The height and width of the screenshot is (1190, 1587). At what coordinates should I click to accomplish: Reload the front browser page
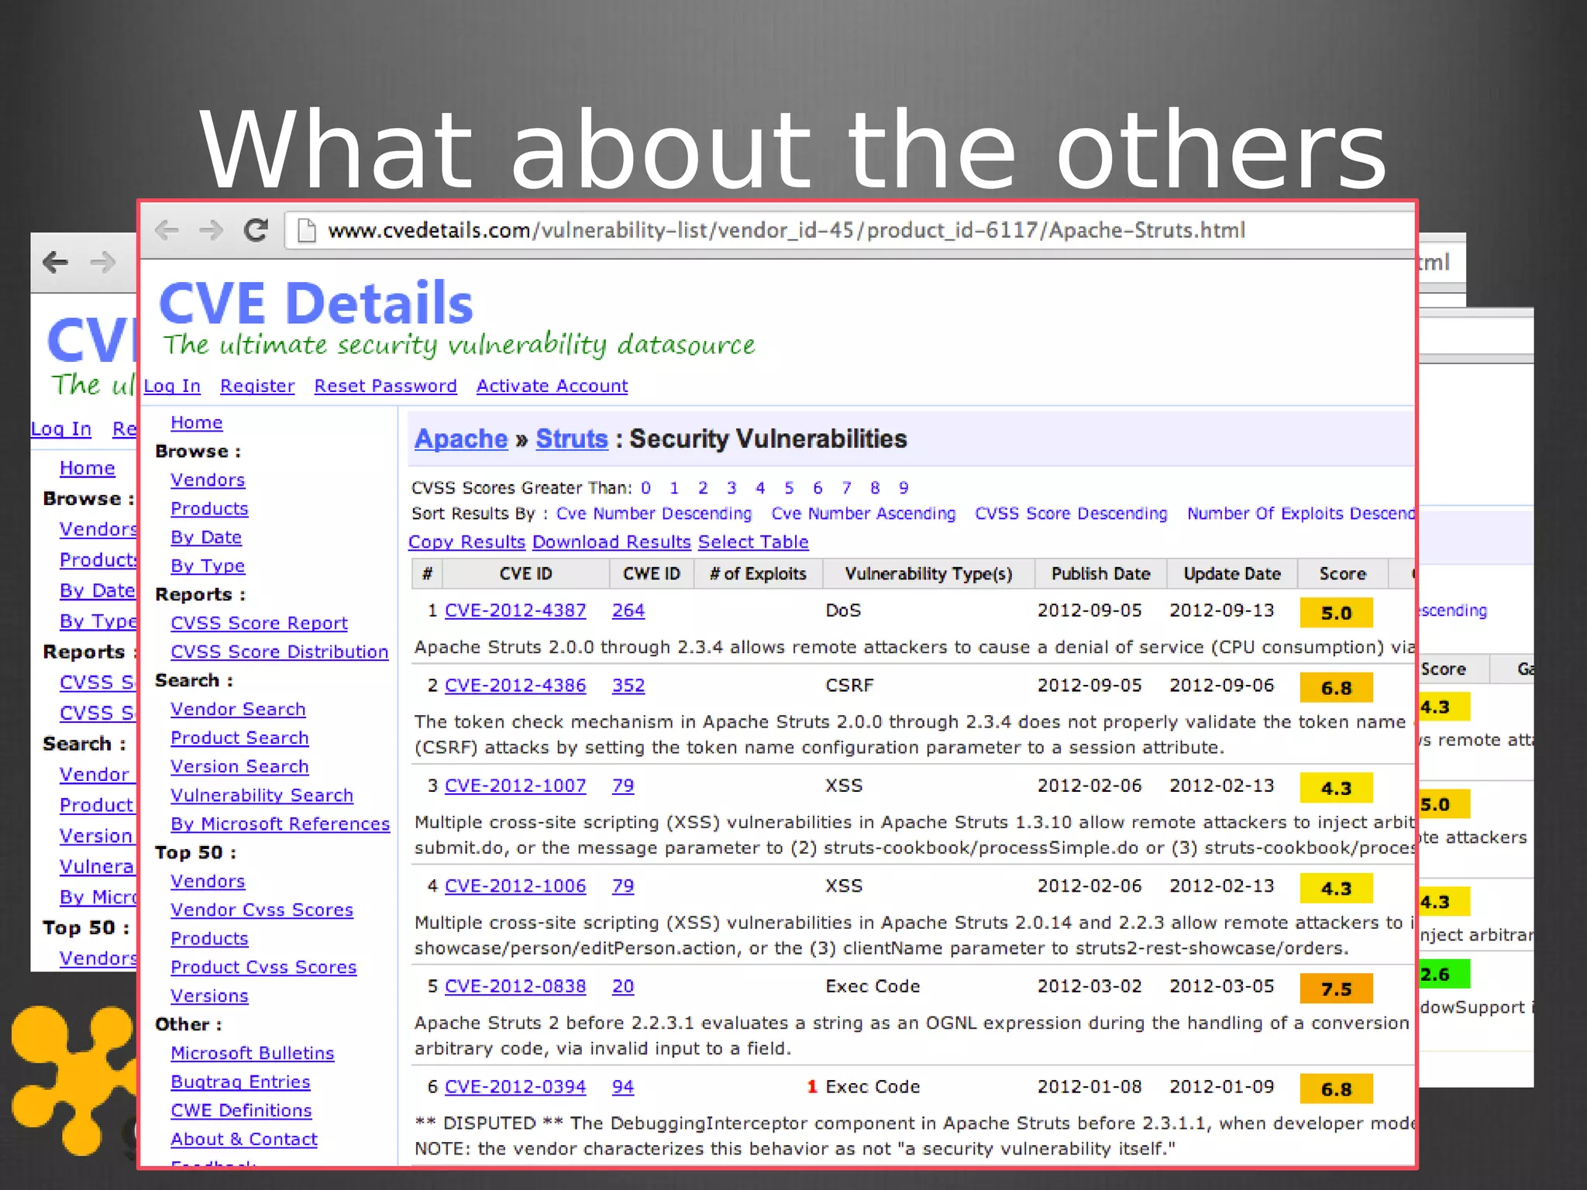pos(256,230)
